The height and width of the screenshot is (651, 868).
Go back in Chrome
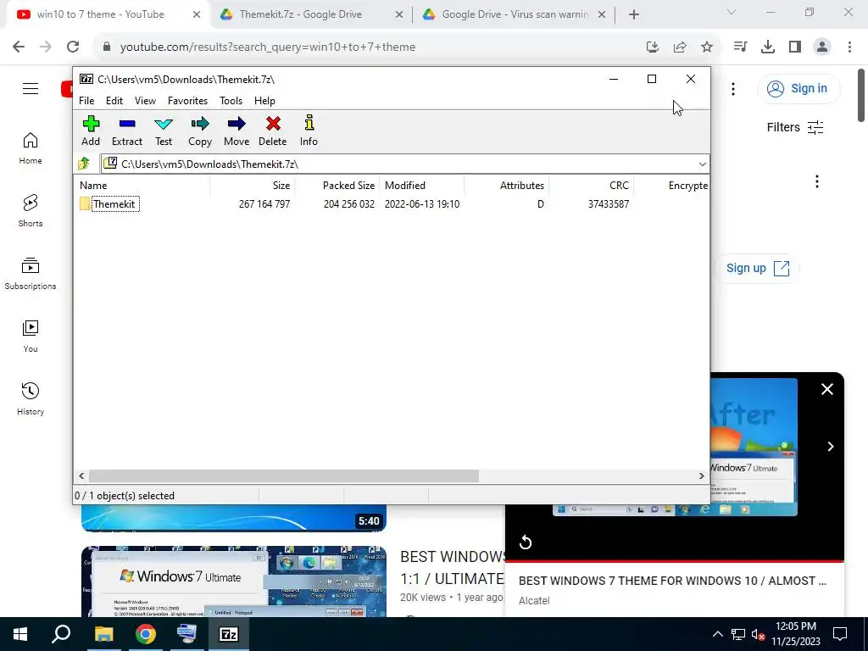(x=19, y=47)
